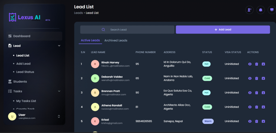The width and height of the screenshot is (276, 133).
Task: Click Rinah Harvey lead name
Action: [110, 62]
